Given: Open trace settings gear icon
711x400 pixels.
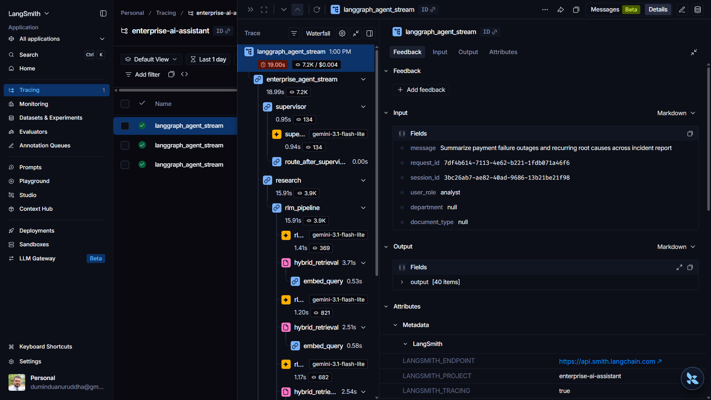Looking at the screenshot, I should click(342, 33).
